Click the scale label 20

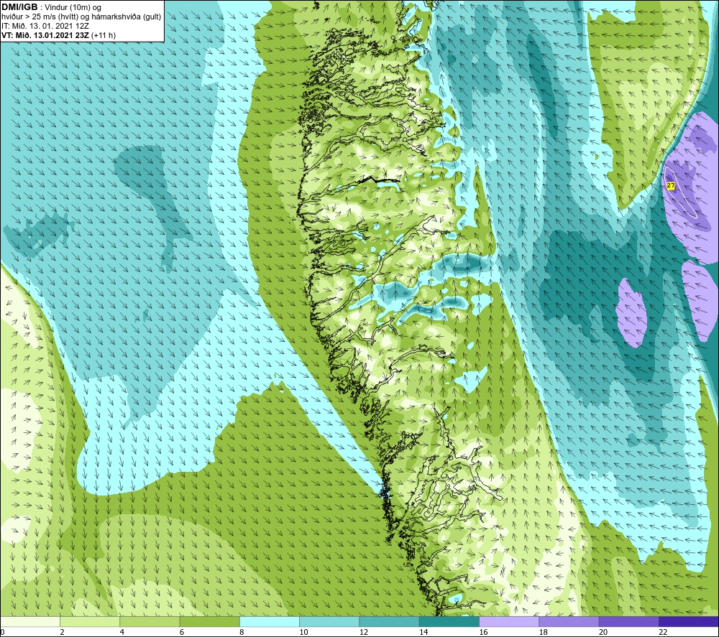pos(603,632)
